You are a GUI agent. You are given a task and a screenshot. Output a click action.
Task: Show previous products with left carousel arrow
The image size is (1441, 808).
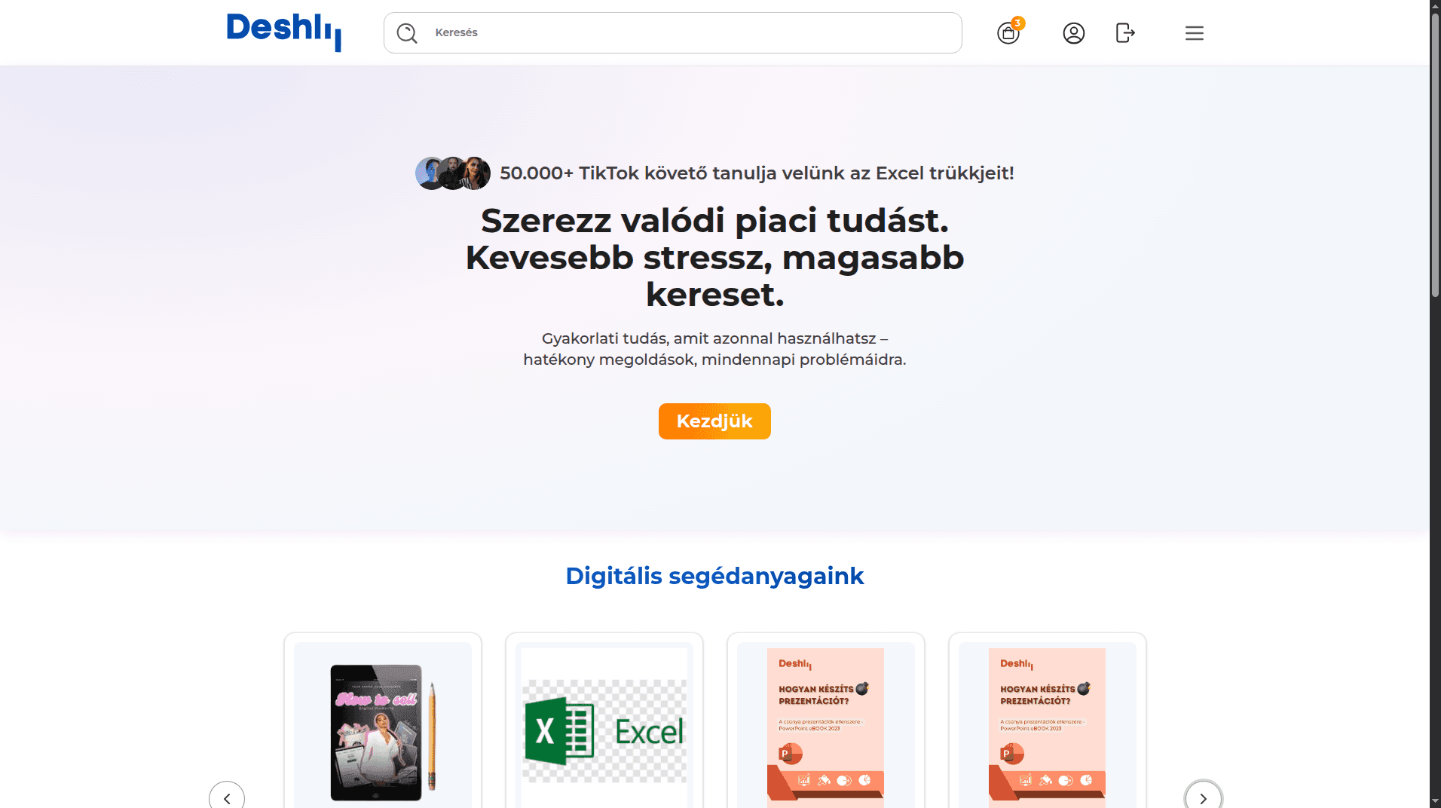click(x=227, y=797)
